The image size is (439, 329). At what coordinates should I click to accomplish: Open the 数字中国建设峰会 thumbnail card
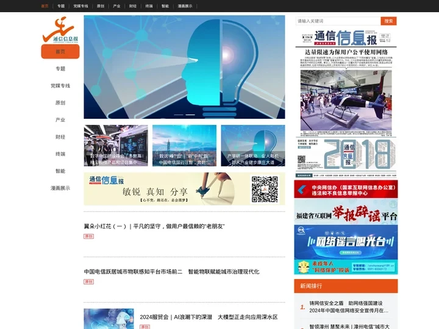click(x=116, y=146)
